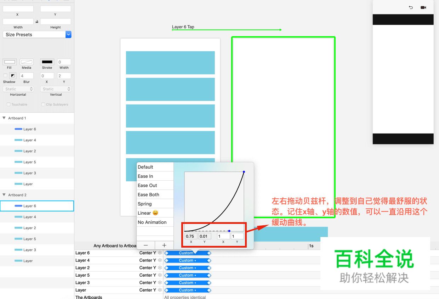Open the Horizontal Static dropdown
Image resolution: width=439 pixels, height=299 pixels.
18,89
